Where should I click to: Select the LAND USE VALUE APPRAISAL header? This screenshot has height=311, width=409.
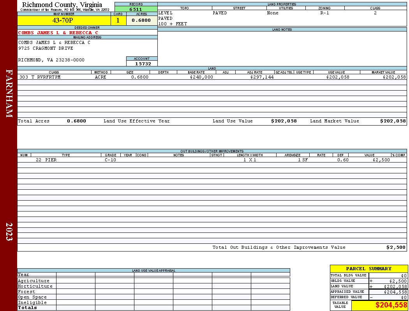click(x=153, y=271)
